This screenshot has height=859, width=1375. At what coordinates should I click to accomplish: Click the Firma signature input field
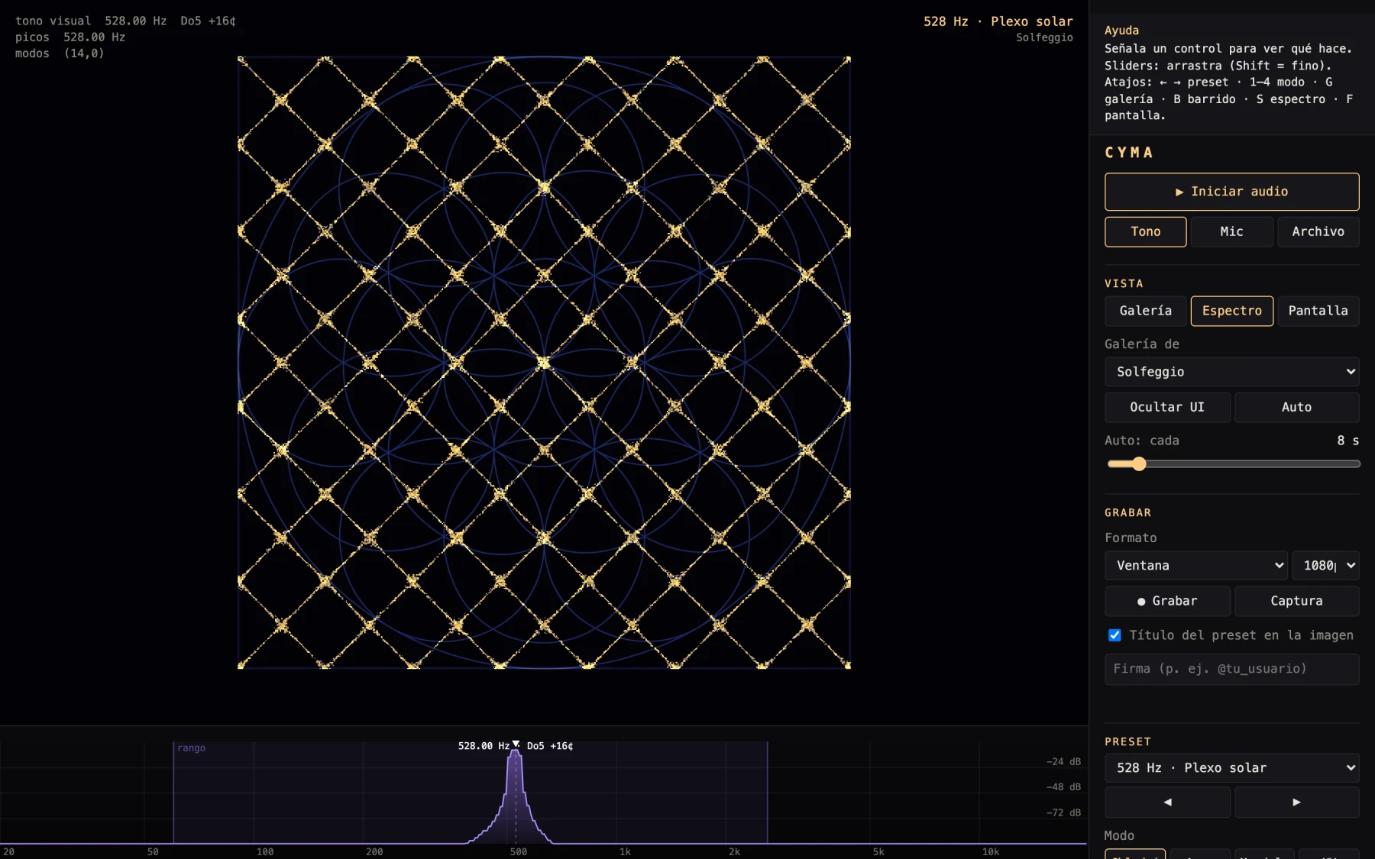(x=1231, y=669)
